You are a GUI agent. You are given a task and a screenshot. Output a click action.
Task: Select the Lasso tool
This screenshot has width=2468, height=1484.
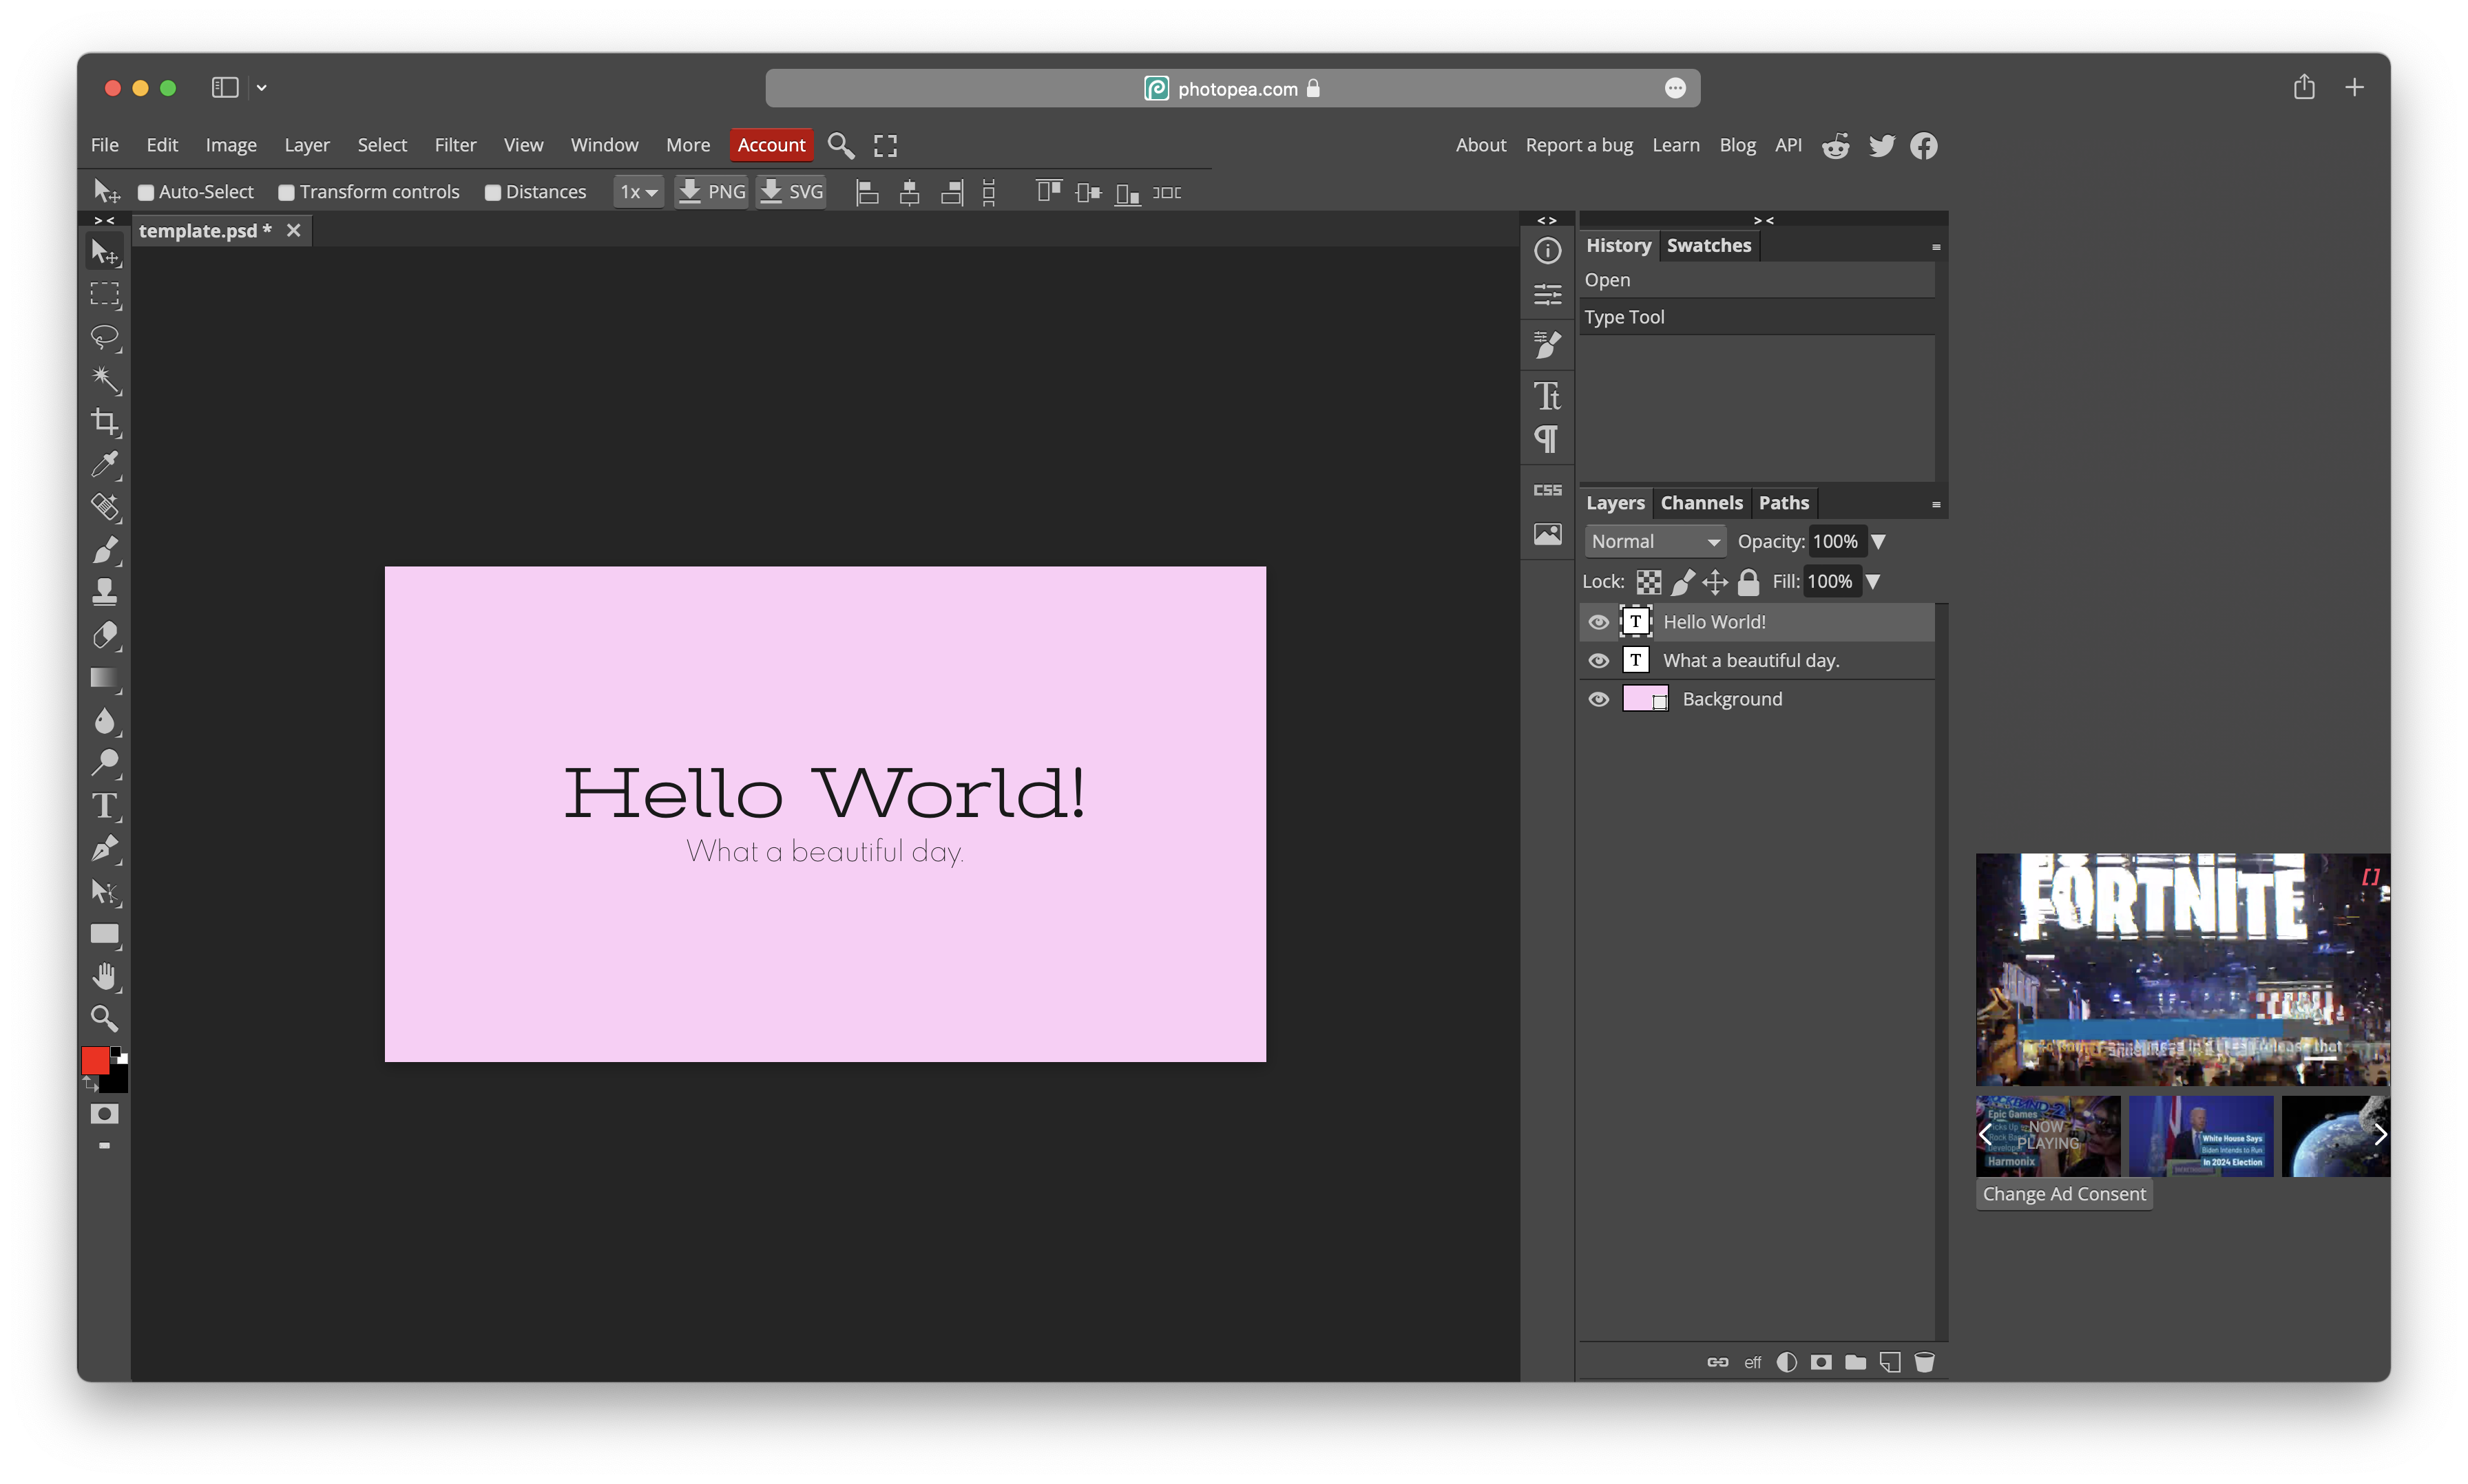pyautogui.click(x=104, y=337)
